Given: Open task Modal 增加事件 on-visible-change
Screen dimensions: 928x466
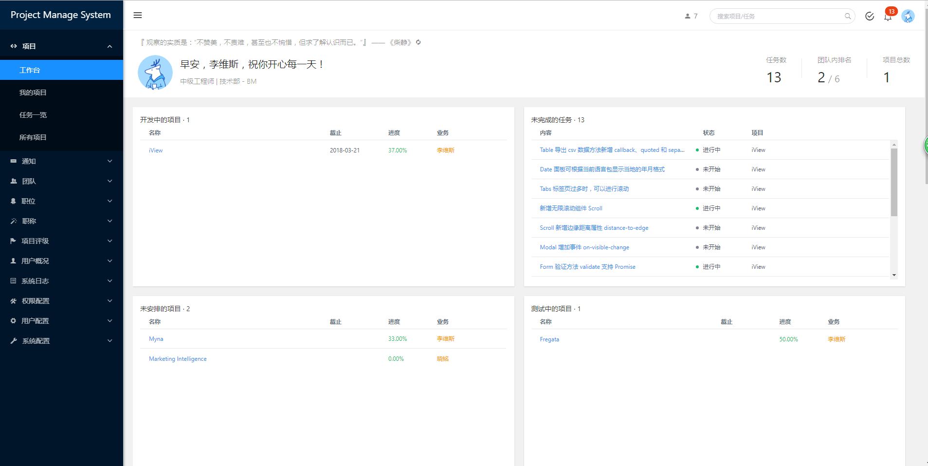Looking at the screenshot, I should coord(584,247).
